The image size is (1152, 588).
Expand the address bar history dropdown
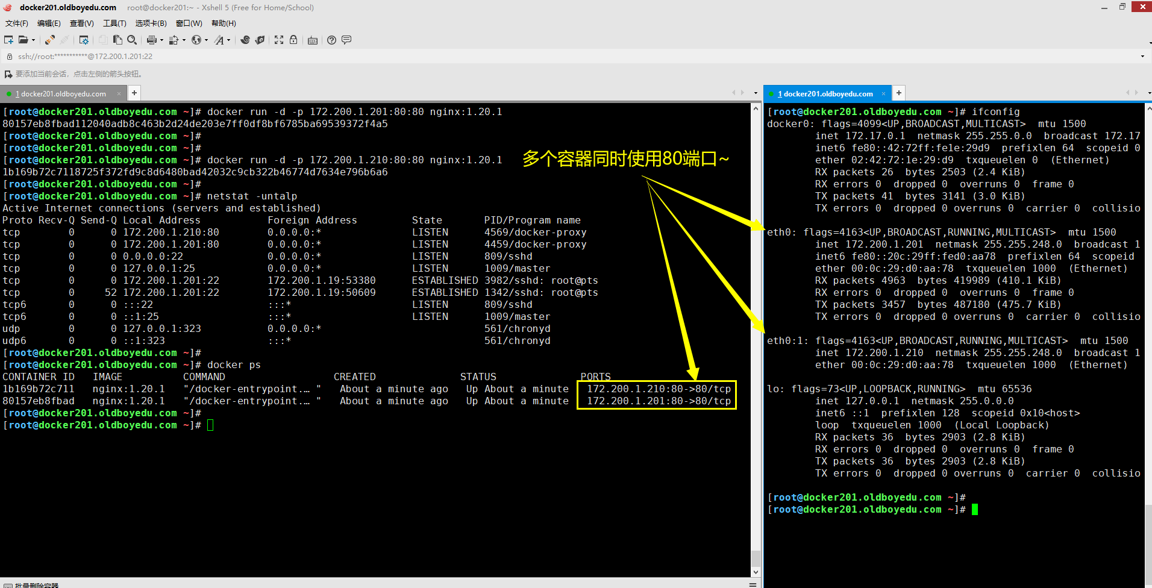tap(1142, 57)
